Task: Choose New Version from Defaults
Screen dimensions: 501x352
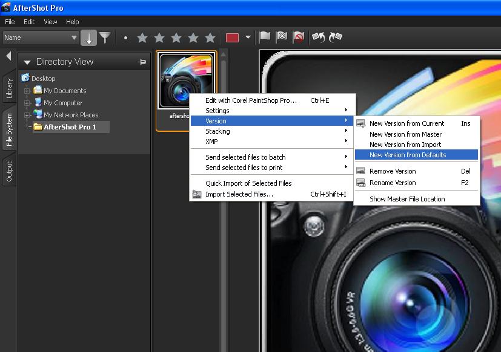Action: (417, 155)
